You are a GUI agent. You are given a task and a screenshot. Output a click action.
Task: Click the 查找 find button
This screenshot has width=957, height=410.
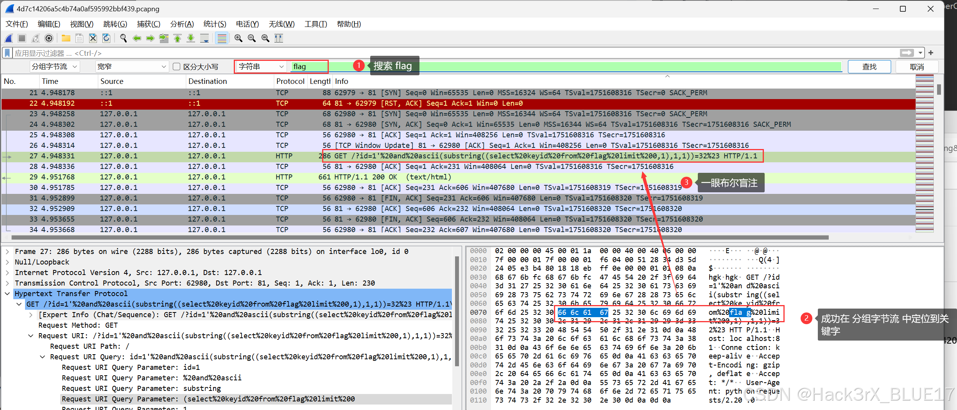[x=869, y=67]
